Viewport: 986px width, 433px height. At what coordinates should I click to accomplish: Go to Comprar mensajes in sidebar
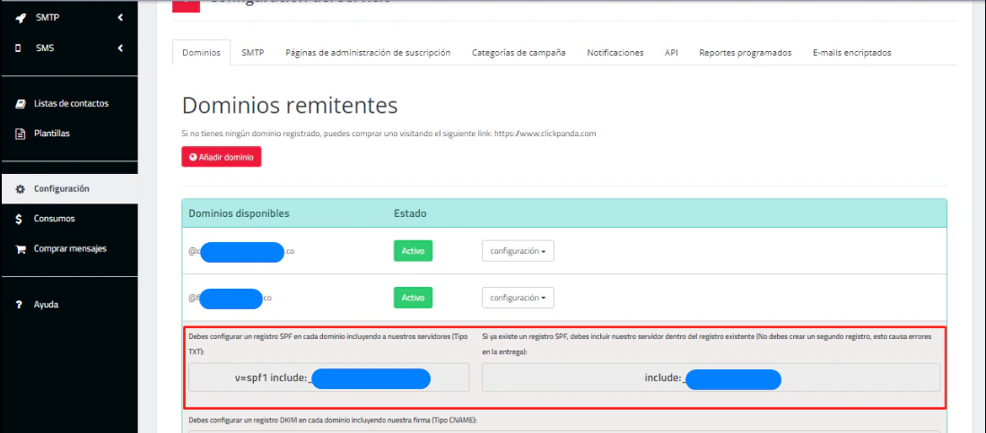69,249
